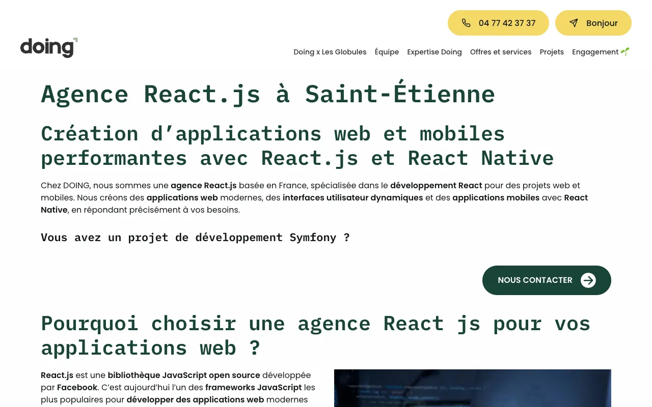This screenshot has width=652, height=407.
Task: Open the Offres et services menu item
Action: 501,52
